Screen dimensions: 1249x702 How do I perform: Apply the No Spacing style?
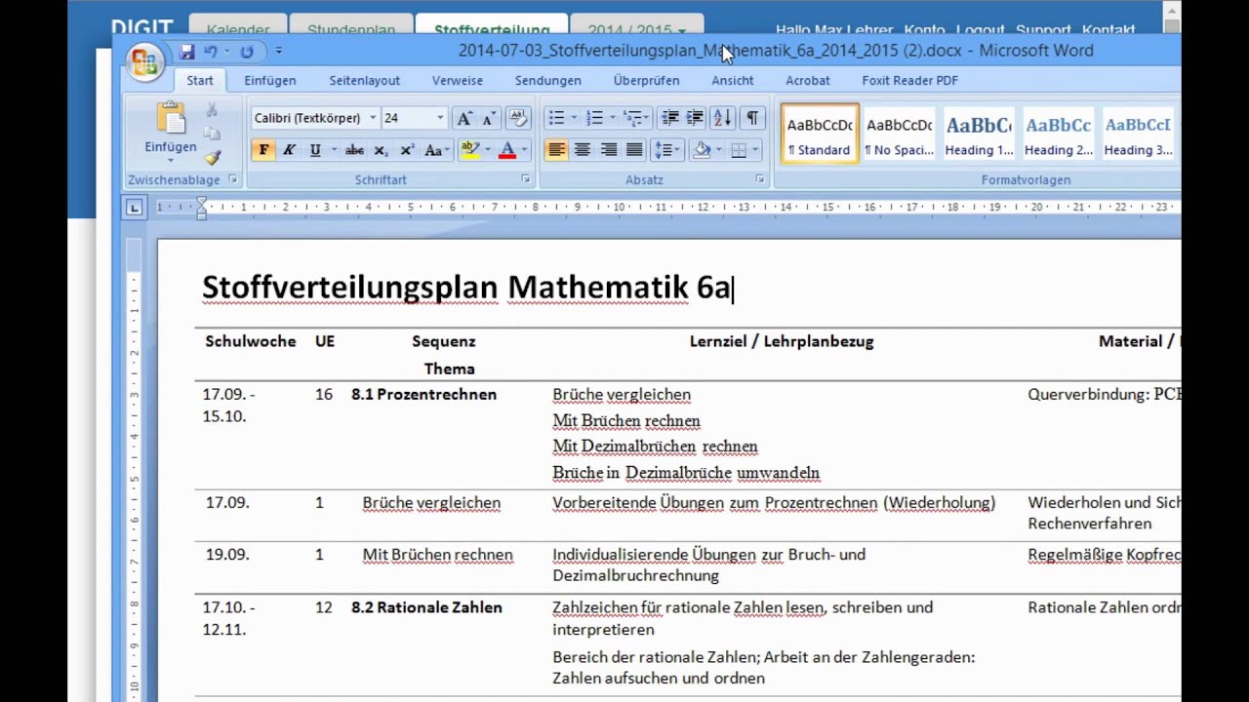point(900,134)
